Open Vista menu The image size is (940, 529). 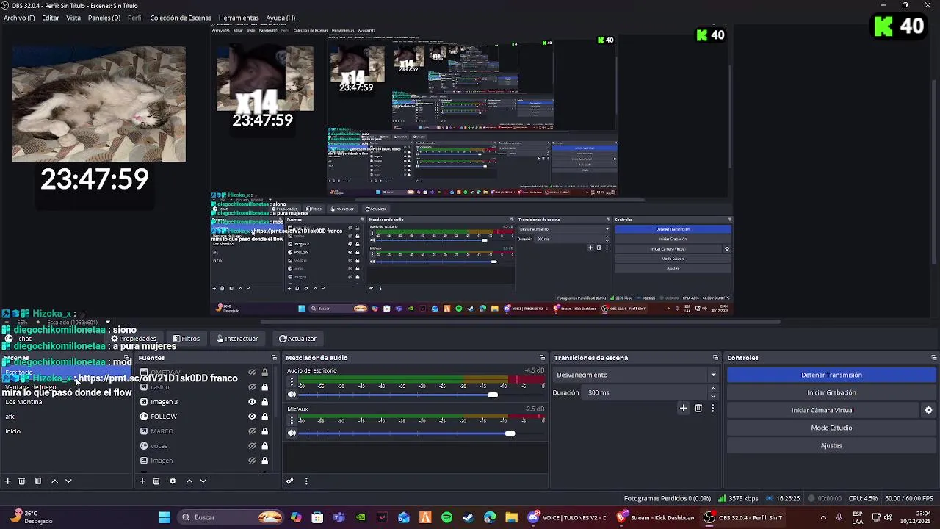(73, 18)
